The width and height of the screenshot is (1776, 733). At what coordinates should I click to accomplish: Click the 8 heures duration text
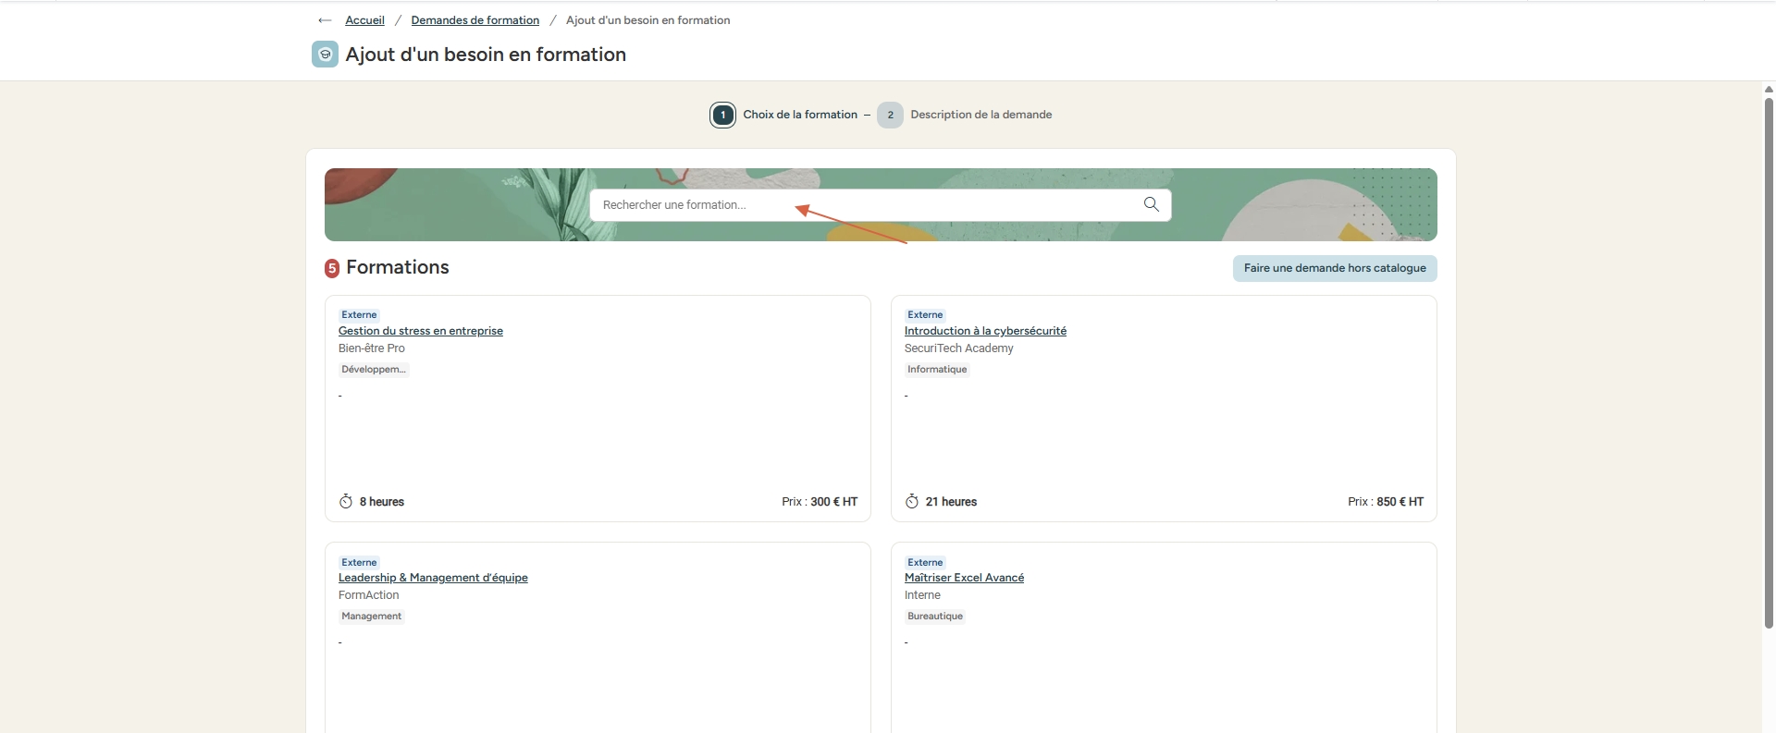click(382, 502)
